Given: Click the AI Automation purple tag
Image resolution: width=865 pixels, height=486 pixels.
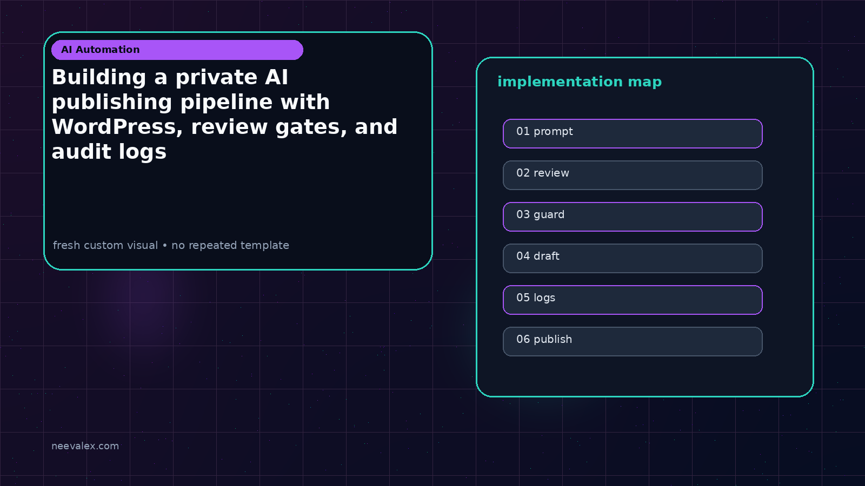Looking at the screenshot, I should [x=177, y=50].
